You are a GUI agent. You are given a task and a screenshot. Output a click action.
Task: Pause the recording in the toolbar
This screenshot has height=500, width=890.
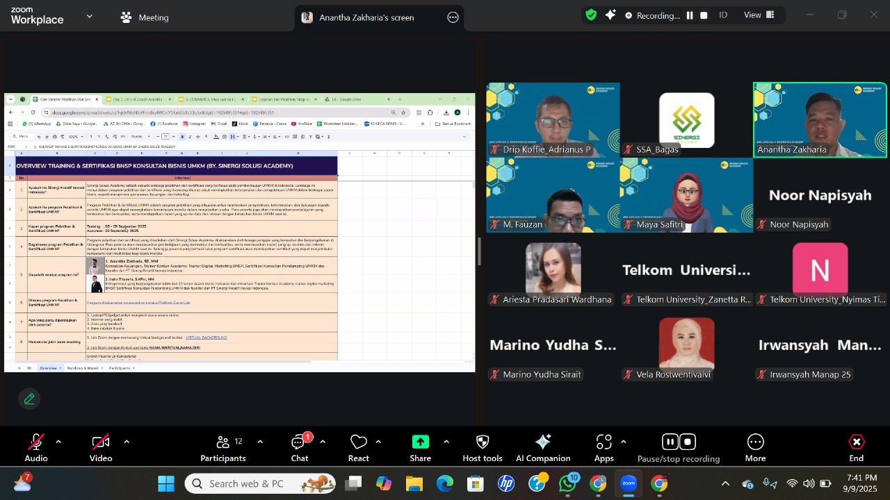pyautogui.click(x=670, y=442)
